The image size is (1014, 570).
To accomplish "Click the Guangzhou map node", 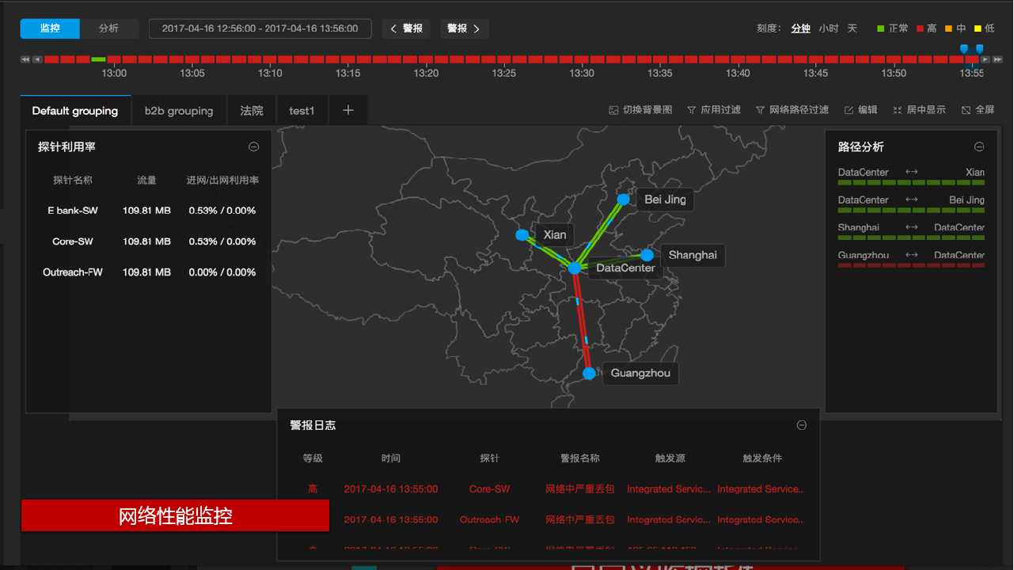I will click(589, 373).
